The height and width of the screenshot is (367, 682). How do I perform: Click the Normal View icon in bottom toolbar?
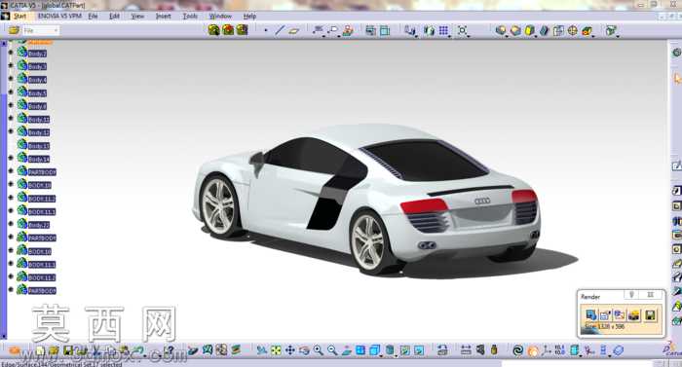point(347,350)
